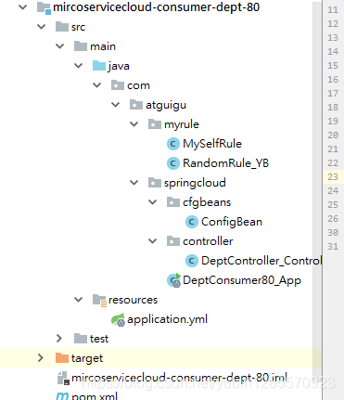
Task: Collapse the main folder node
Action: click(x=60, y=46)
